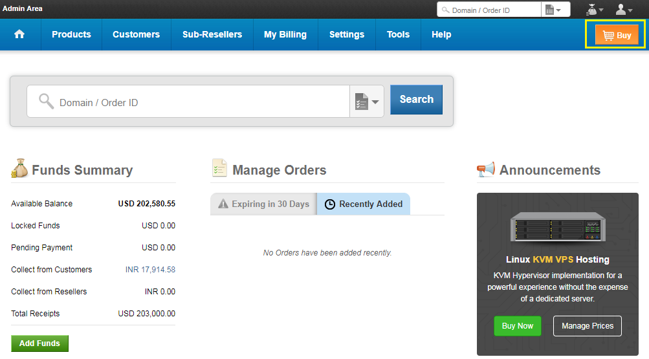The image size is (649, 359).
Task: Open the Sub-Resellers menu
Action: coord(212,35)
